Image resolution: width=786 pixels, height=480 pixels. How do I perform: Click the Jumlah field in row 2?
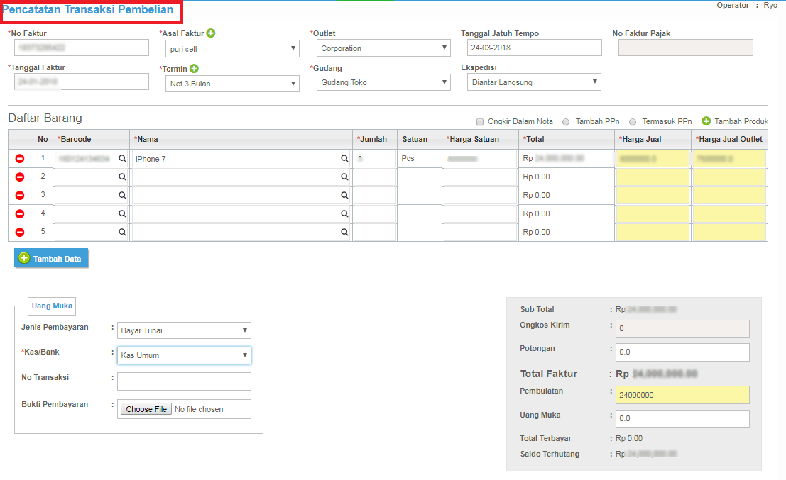coord(374,177)
